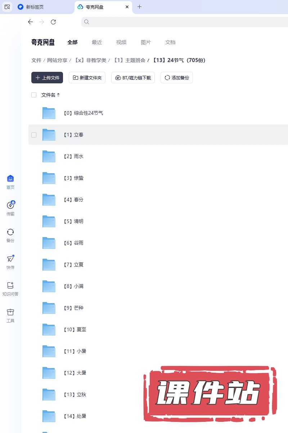The height and width of the screenshot is (433, 288).
Task: Click the 上传文件 upload button
Action: 47,78
